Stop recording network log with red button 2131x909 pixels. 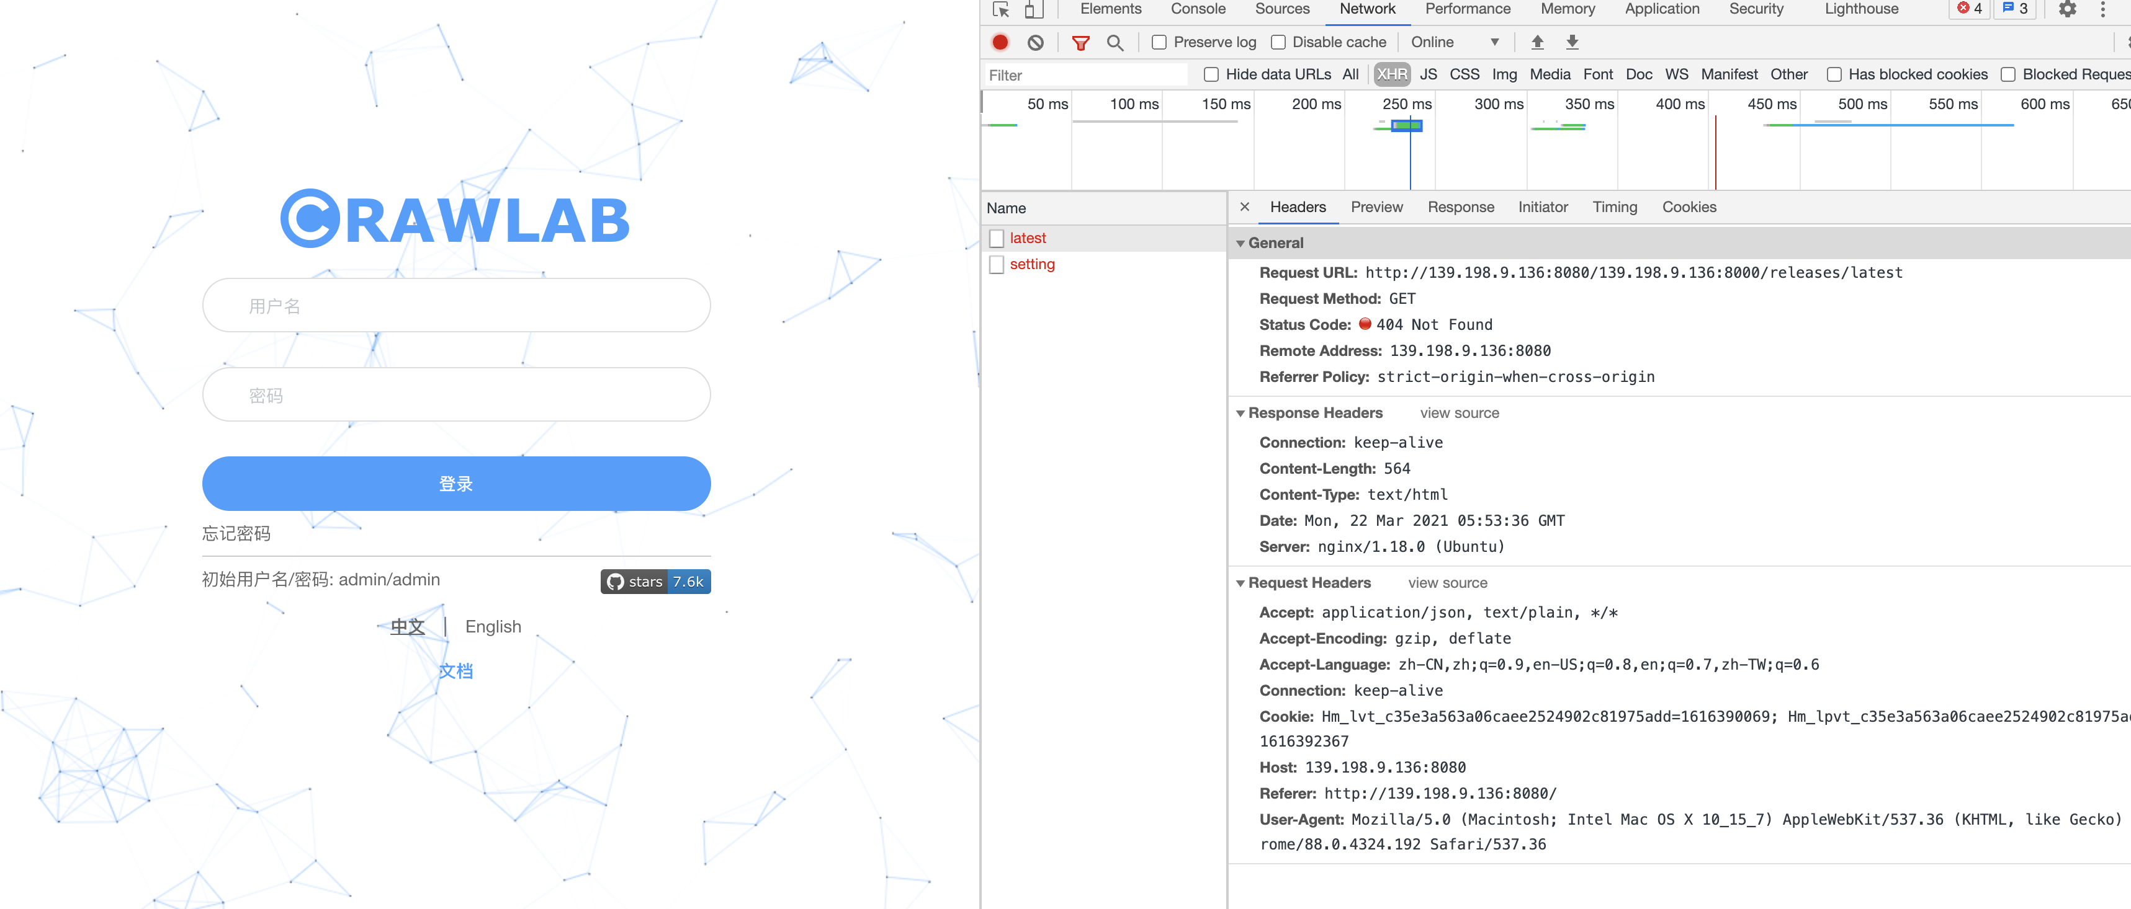coord(1000,42)
